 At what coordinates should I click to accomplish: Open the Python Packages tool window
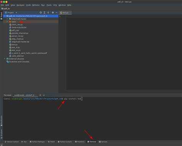point(37,142)
